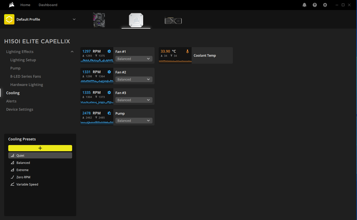Click the Cooling Presets heading
Viewport: 357px width, 220px height.
[22, 139]
